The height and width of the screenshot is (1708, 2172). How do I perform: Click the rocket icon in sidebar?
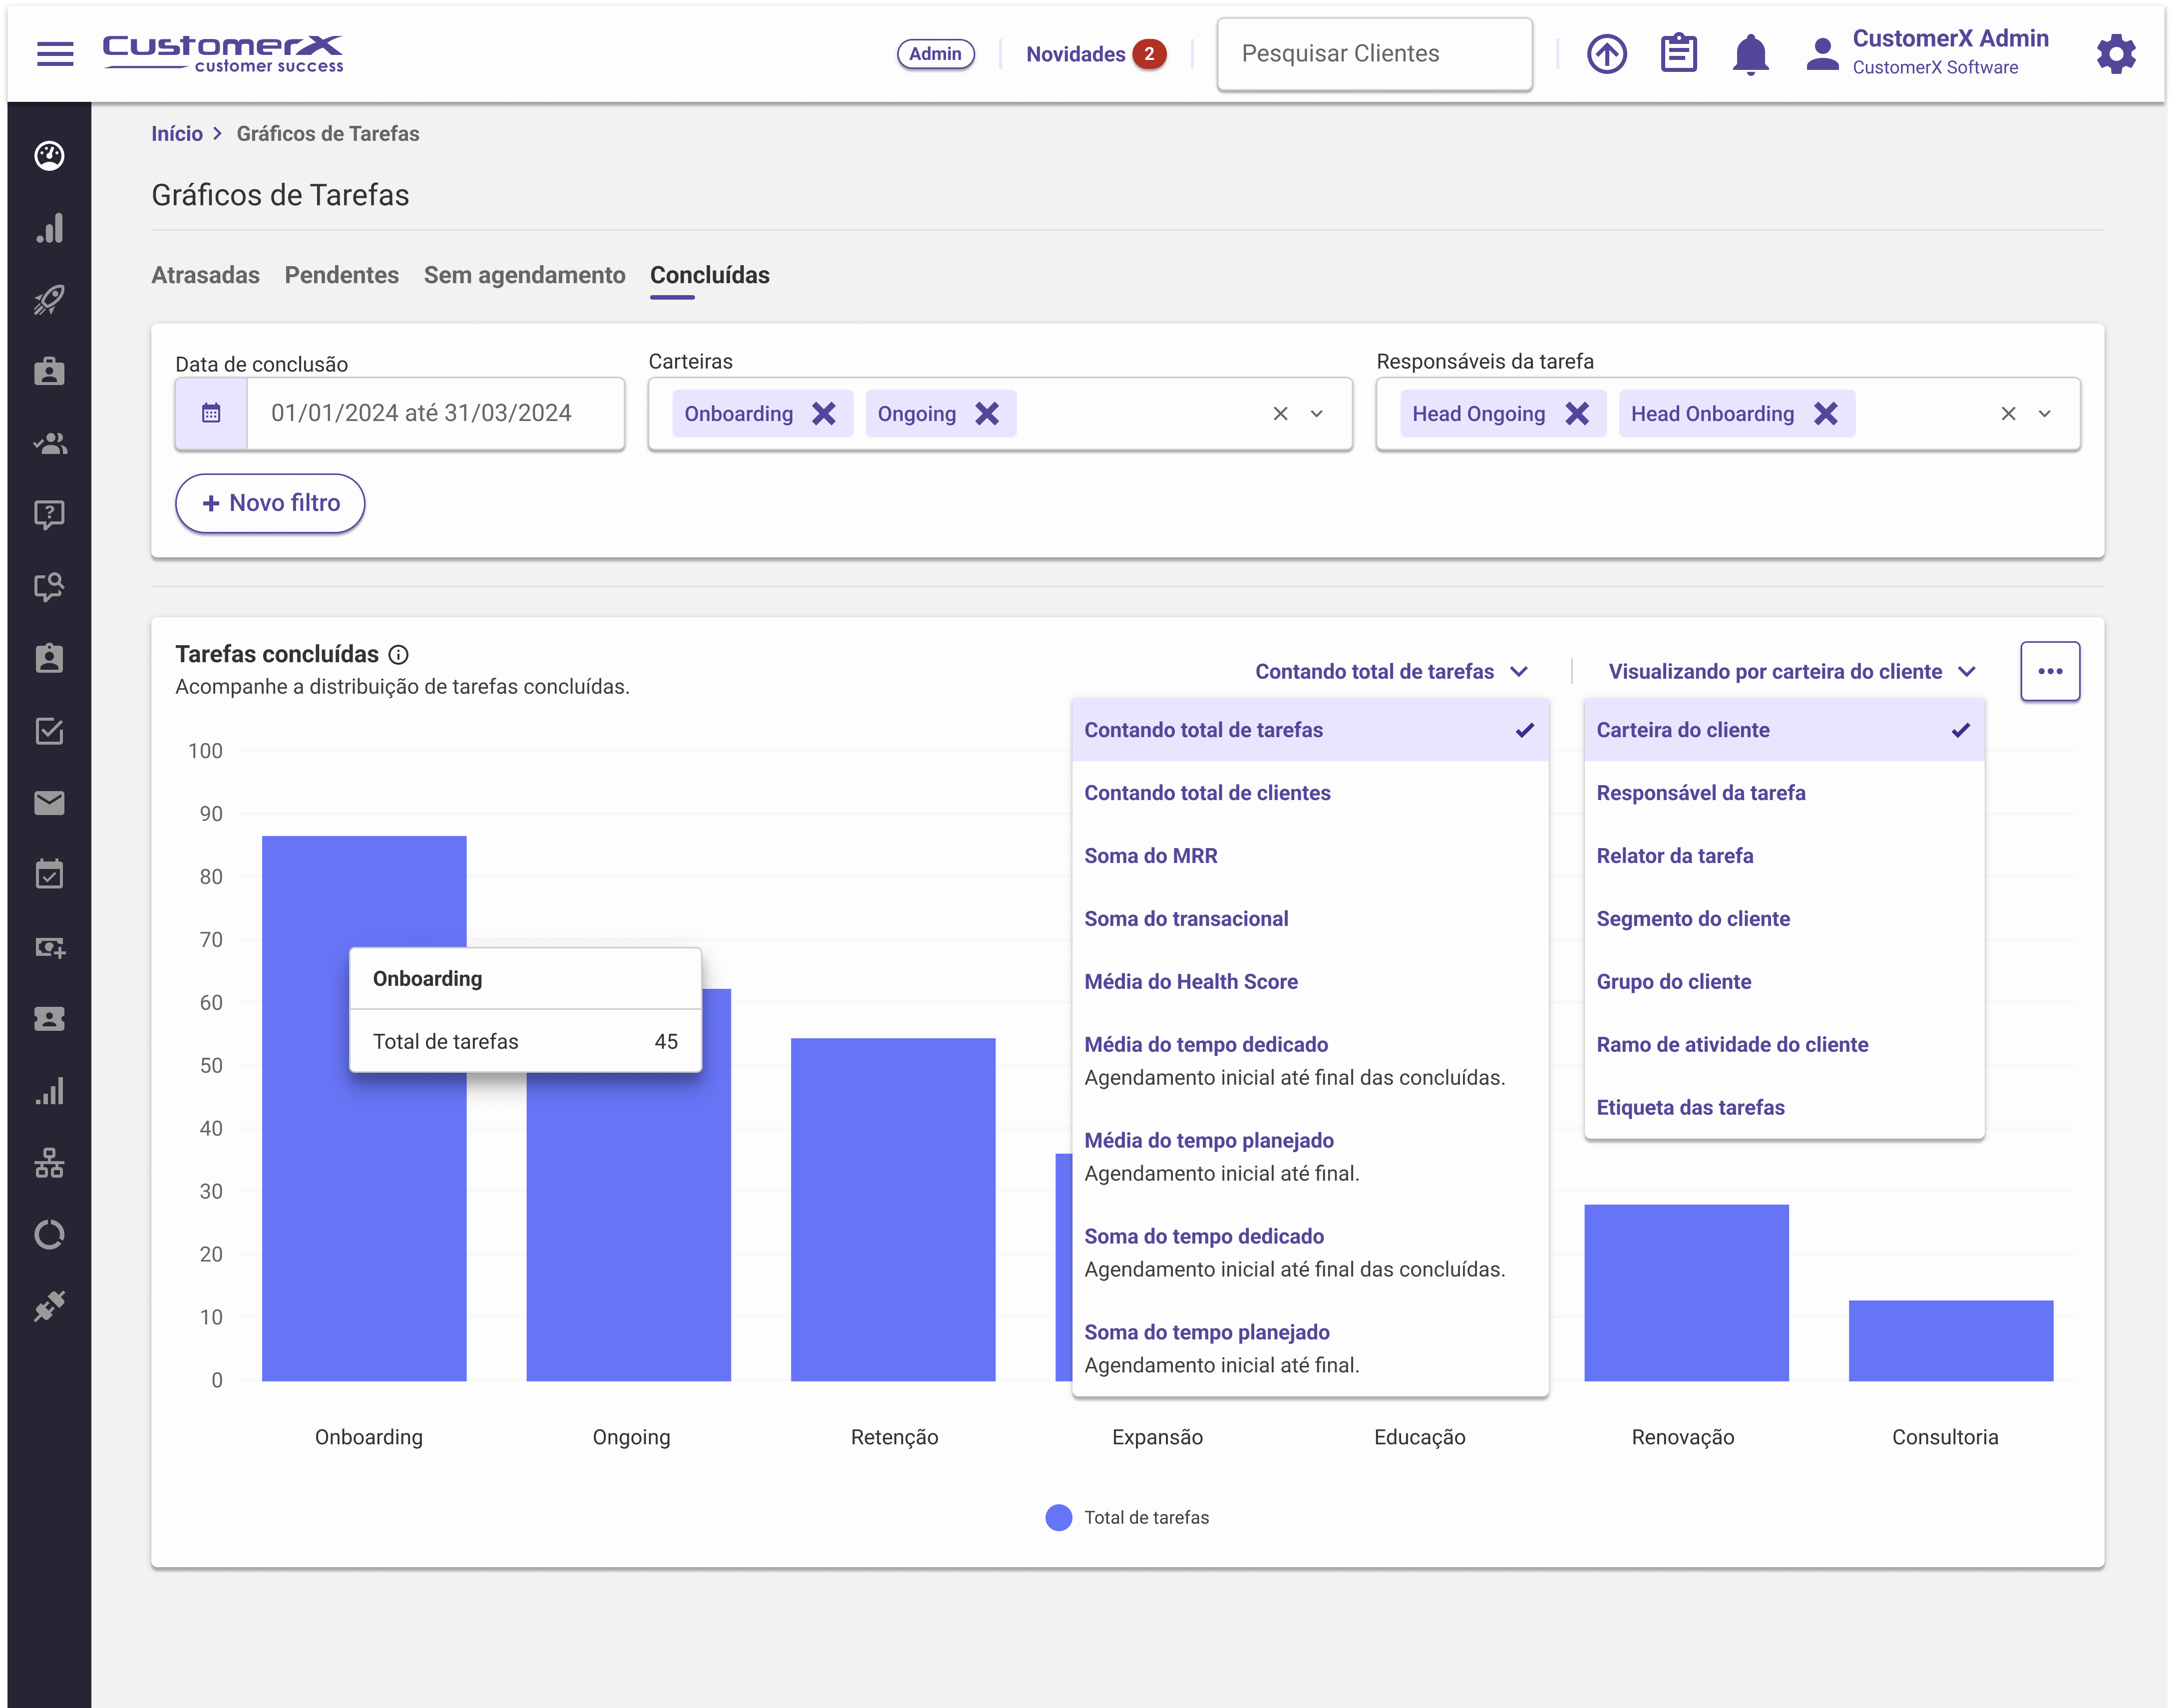pyautogui.click(x=49, y=300)
